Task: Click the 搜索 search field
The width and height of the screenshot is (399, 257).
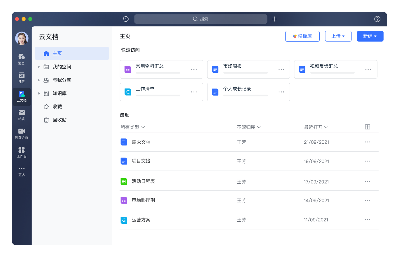Action: pyautogui.click(x=201, y=19)
